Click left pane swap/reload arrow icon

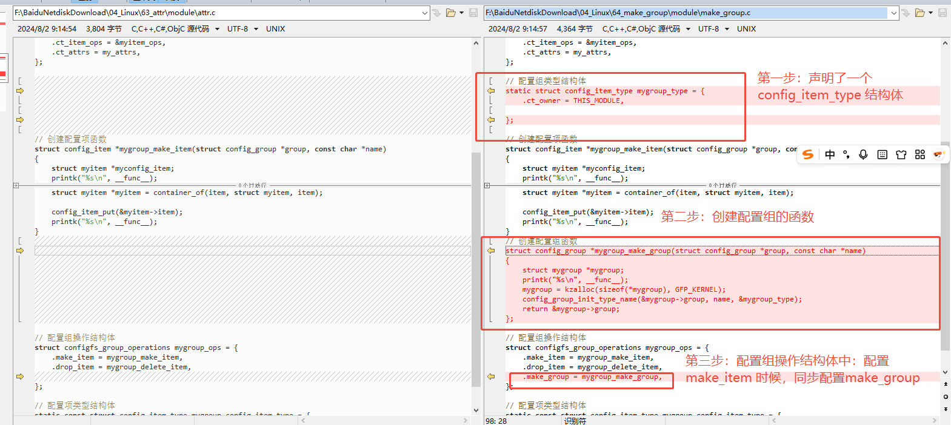(436, 13)
